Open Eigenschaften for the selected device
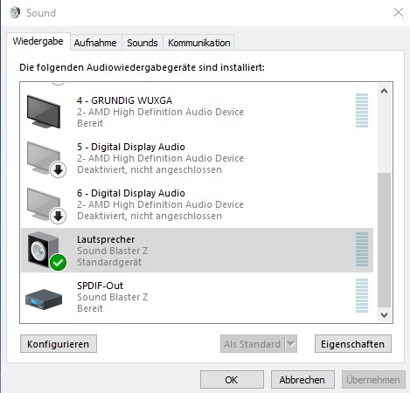Image resolution: width=410 pixels, height=393 pixels. point(353,344)
